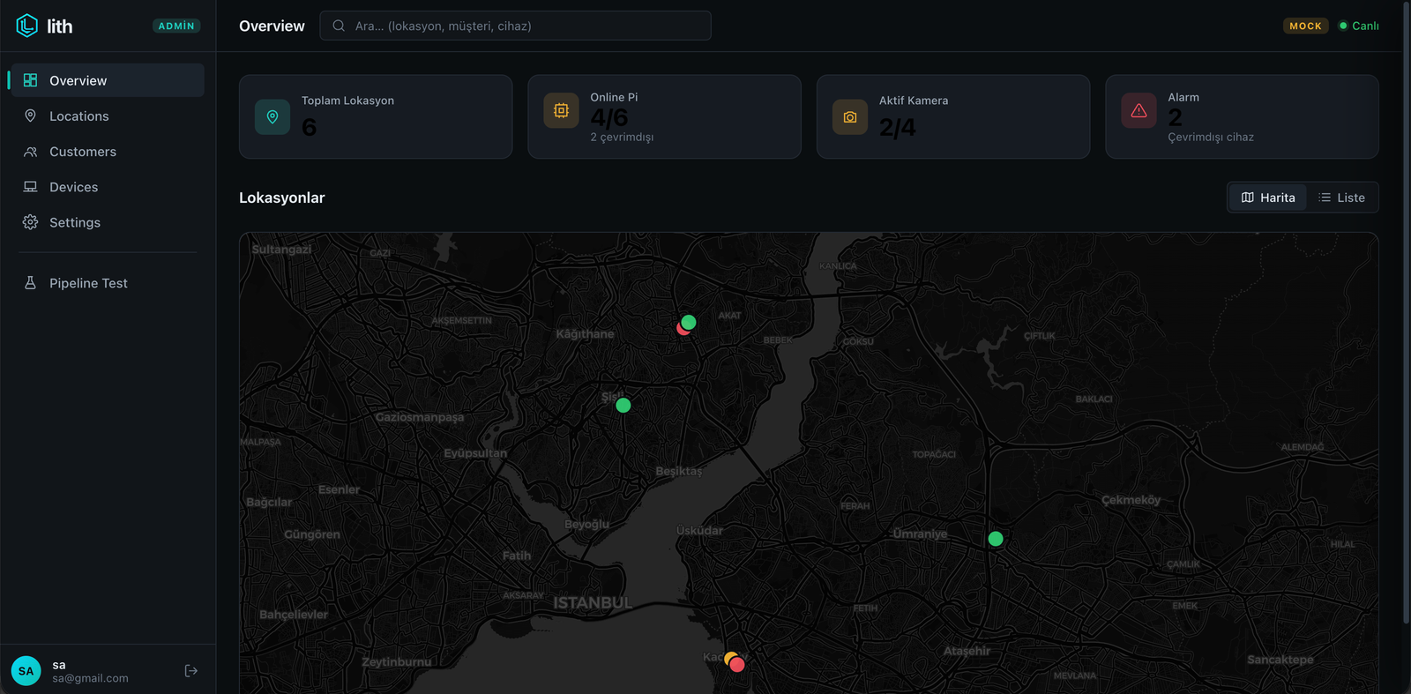Select red marker near Kadıköy

pyautogui.click(x=737, y=665)
